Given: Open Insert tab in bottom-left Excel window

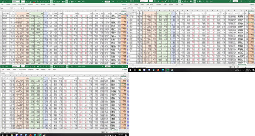Looking at the screenshot, I should tap(14, 69).
